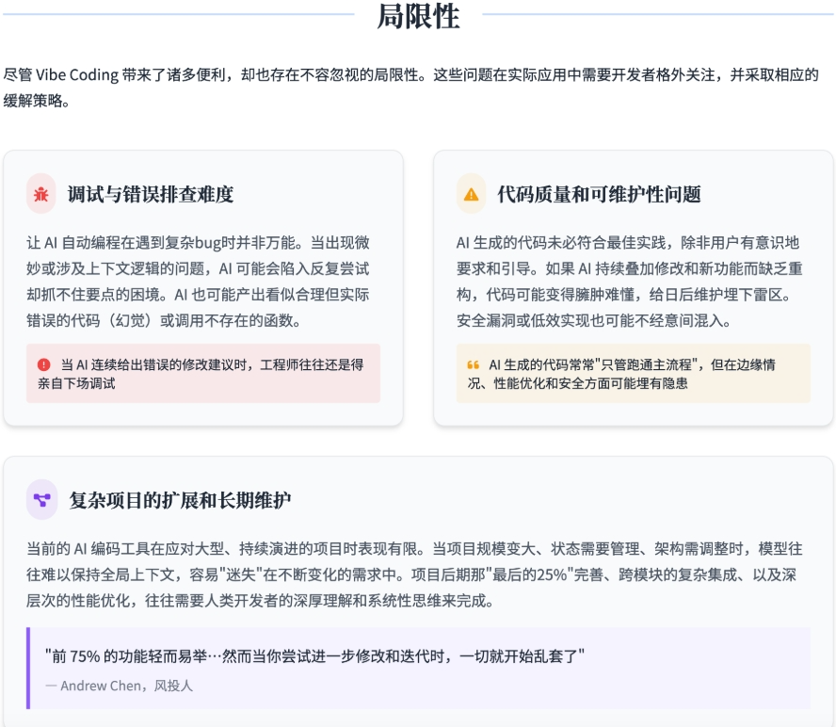Click the heading 调试与错误排查难度
This screenshot has height=727, width=836.
point(151,194)
